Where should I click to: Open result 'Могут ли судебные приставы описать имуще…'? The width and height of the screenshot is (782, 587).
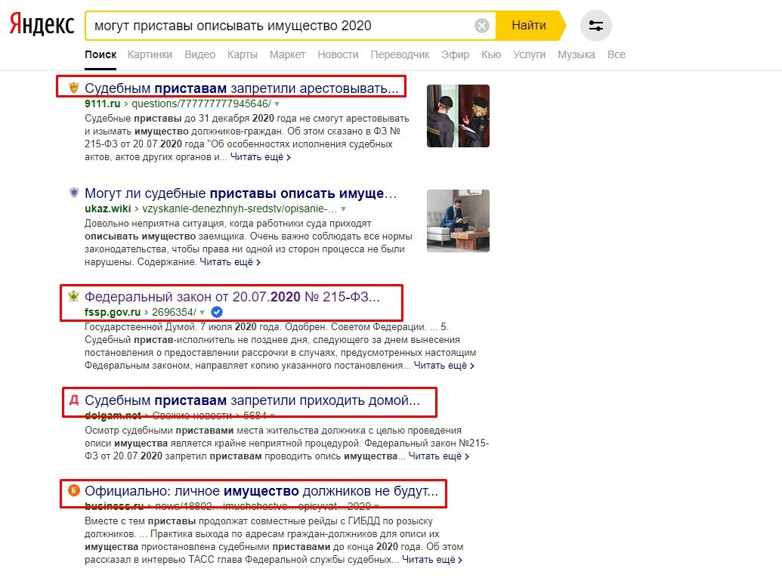(x=241, y=193)
